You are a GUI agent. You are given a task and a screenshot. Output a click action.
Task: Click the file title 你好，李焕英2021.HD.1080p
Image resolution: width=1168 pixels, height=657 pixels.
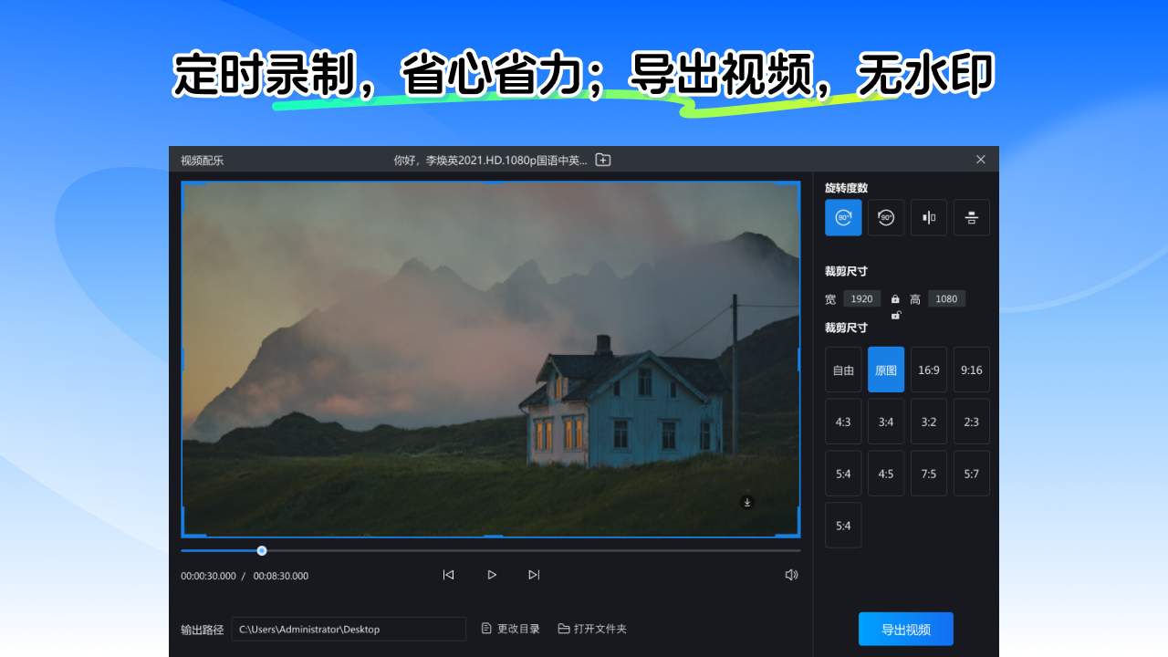pyautogui.click(x=491, y=160)
